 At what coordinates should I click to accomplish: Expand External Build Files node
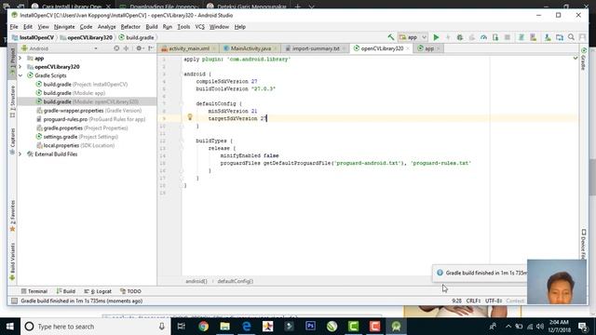20,154
